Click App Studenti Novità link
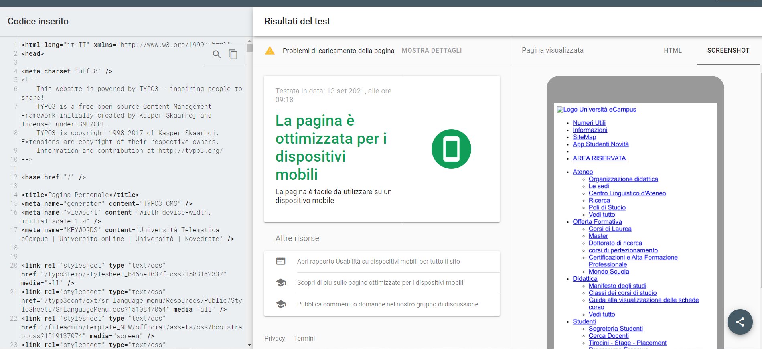This screenshot has height=349, width=762. click(x=600, y=144)
